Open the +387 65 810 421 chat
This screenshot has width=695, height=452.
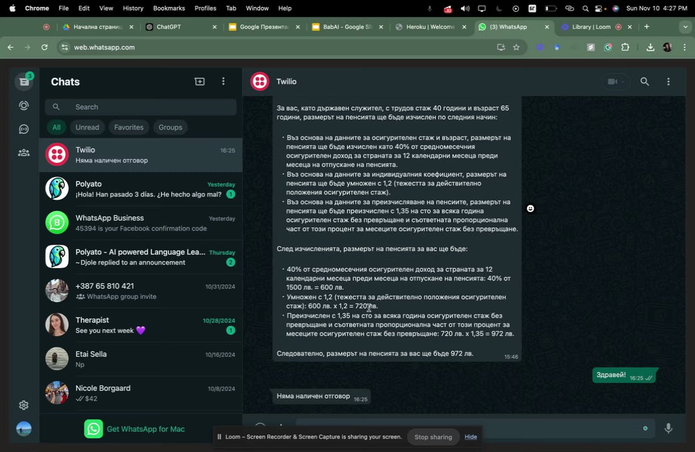pyautogui.click(x=141, y=291)
